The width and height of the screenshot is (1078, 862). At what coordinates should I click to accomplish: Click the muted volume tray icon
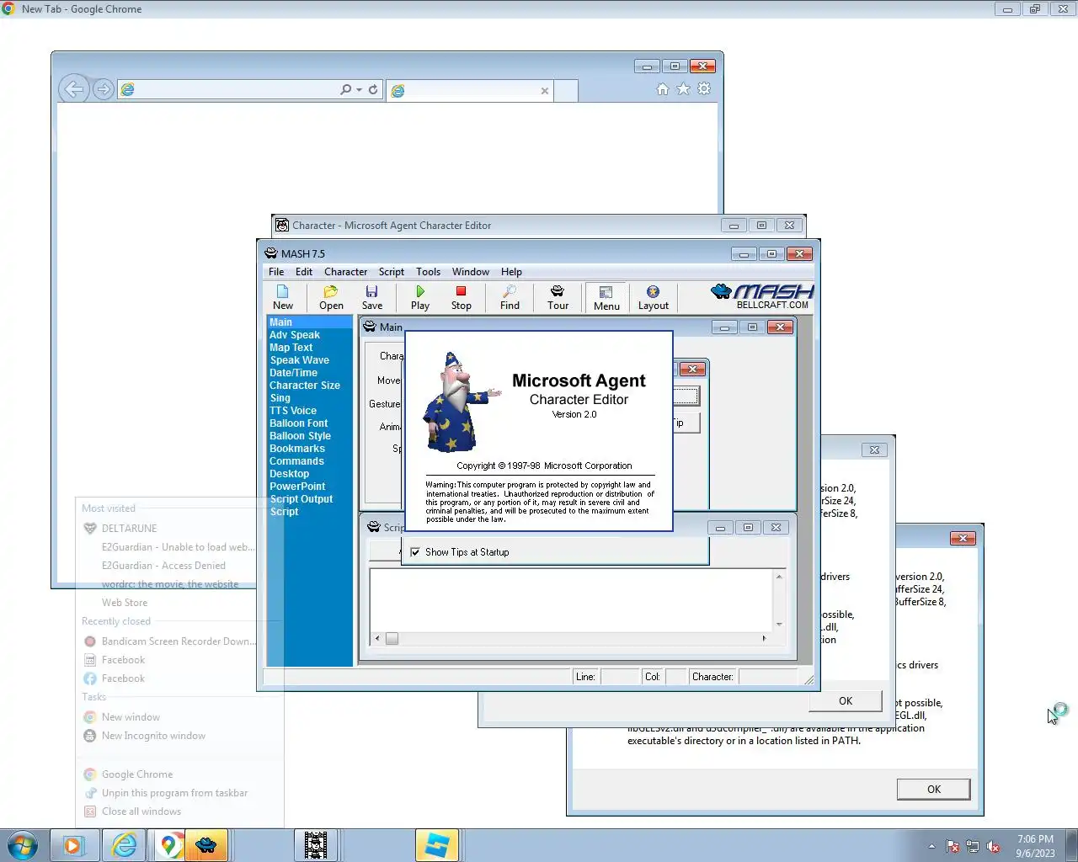[x=993, y=846]
